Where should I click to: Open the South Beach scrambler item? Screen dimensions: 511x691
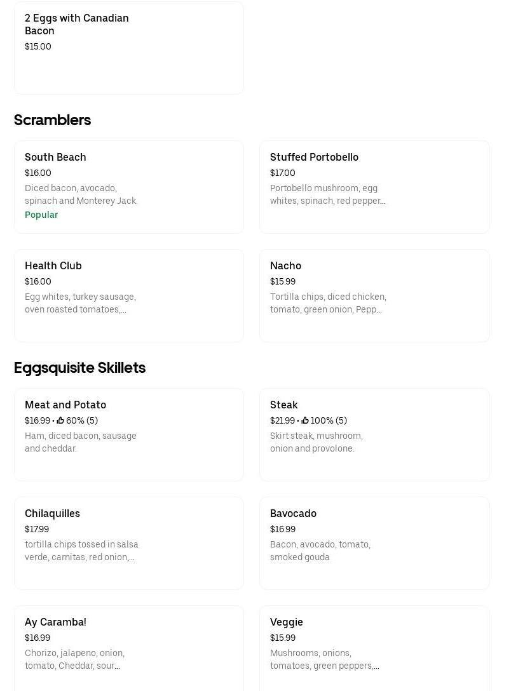point(55,157)
